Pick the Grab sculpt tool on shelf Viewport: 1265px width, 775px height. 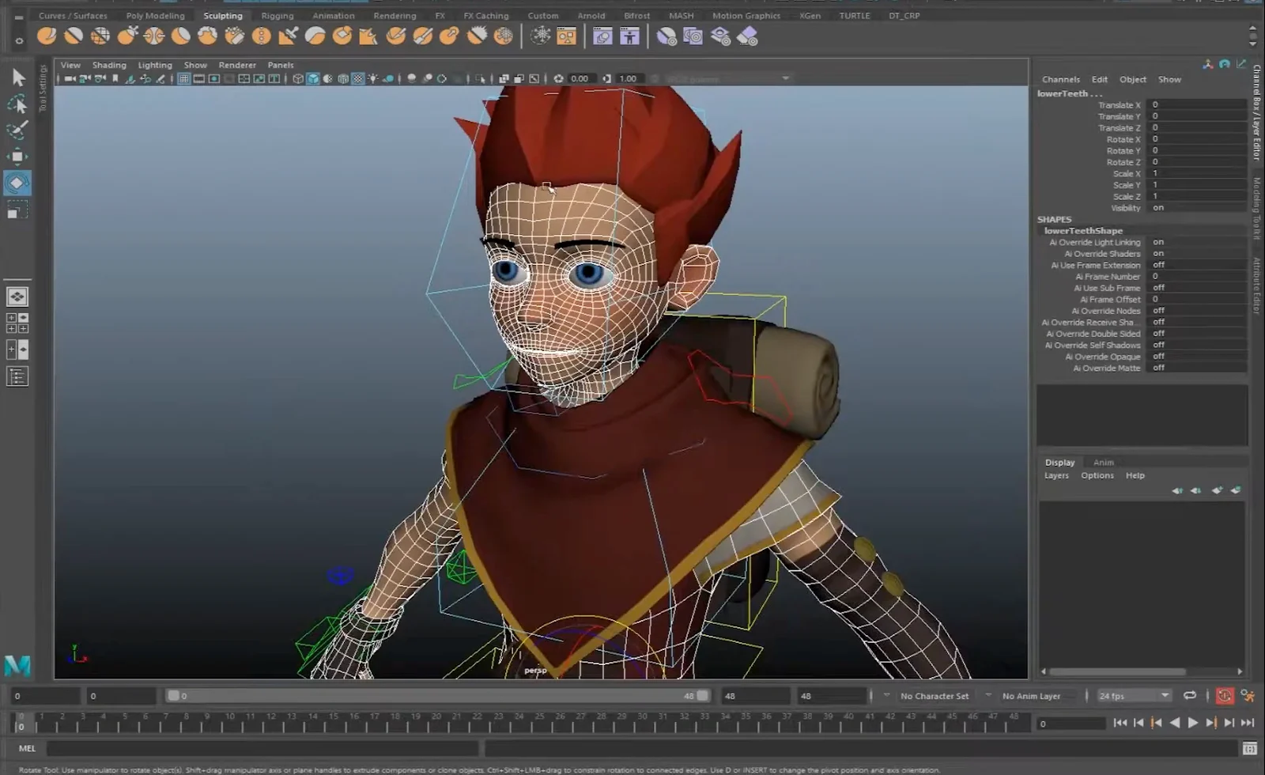tap(127, 36)
